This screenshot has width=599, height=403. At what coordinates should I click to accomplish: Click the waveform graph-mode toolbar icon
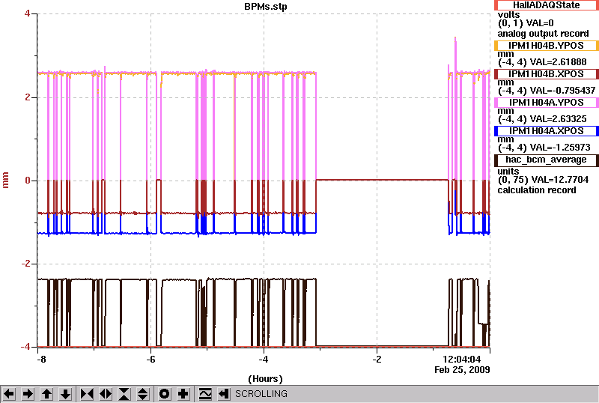click(x=205, y=394)
